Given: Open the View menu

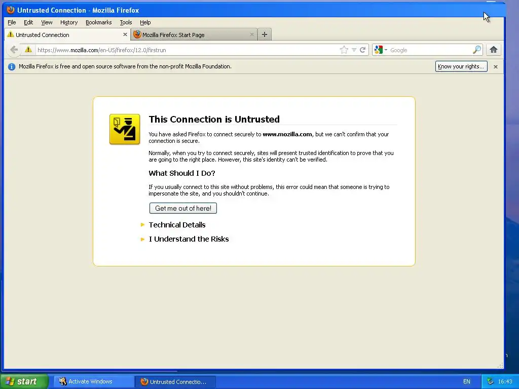Looking at the screenshot, I should click(47, 22).
